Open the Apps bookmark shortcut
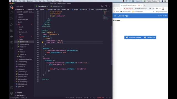 tap(116, 12)
